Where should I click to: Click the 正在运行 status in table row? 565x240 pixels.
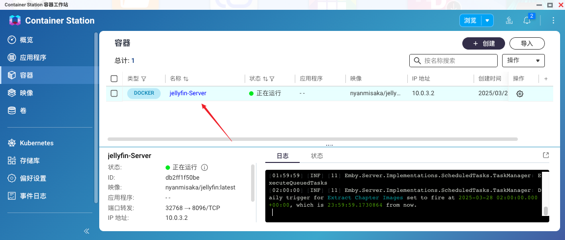tap(265, 93)
